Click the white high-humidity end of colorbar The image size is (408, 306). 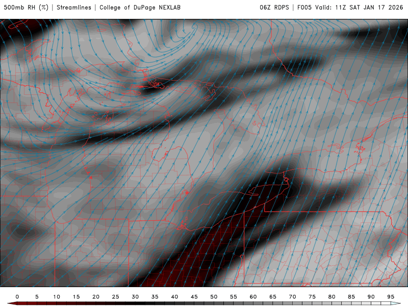[396, 303]
